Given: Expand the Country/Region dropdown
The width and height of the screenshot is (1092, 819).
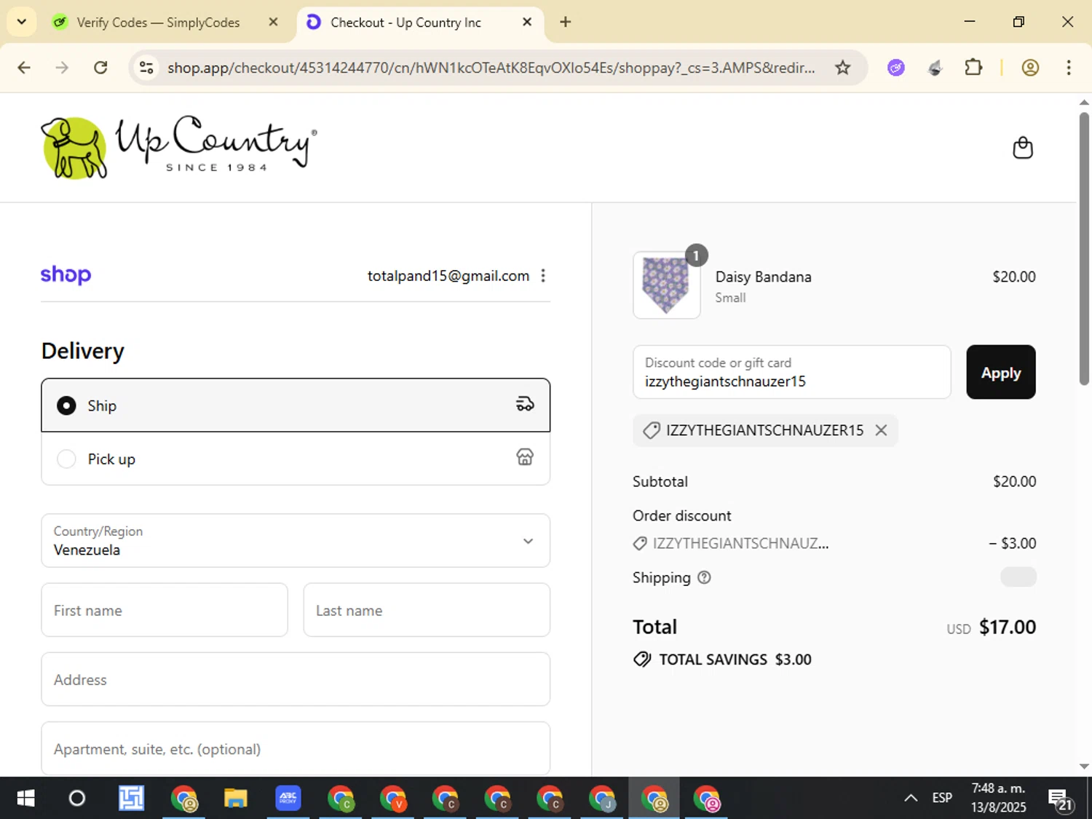Looking at the screenshot, I should click(x=296, y=541).
